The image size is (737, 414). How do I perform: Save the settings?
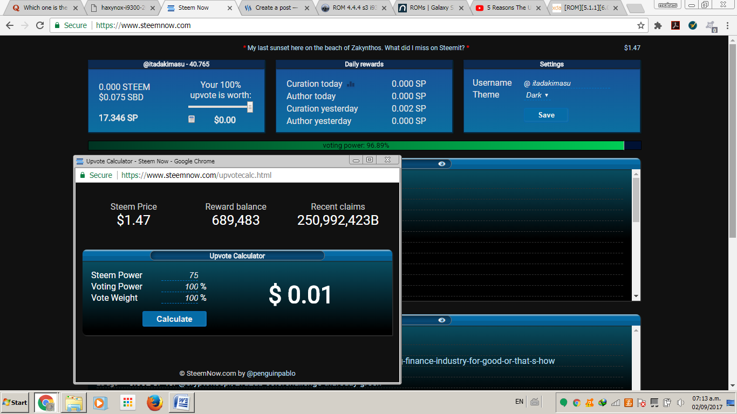coord(546,115)
